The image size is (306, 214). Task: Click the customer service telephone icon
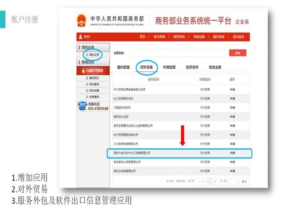(82, 106)
